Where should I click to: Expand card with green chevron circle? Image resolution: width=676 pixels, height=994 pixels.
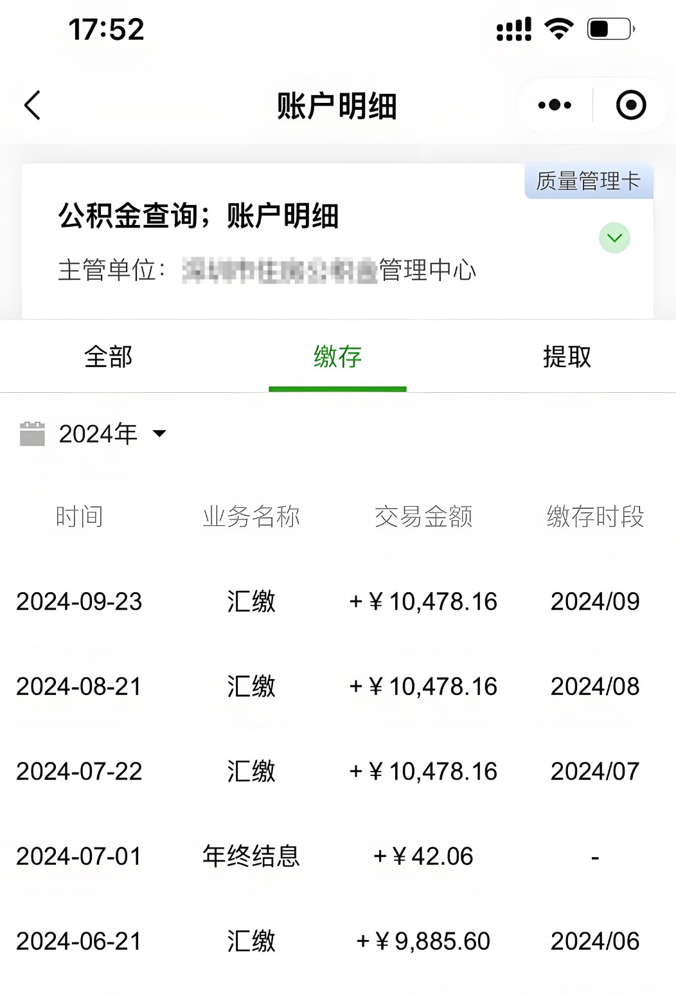614,238
